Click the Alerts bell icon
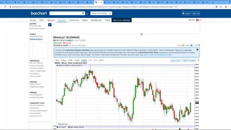Viewport: 231px width, 130px height. coord(183,45)
